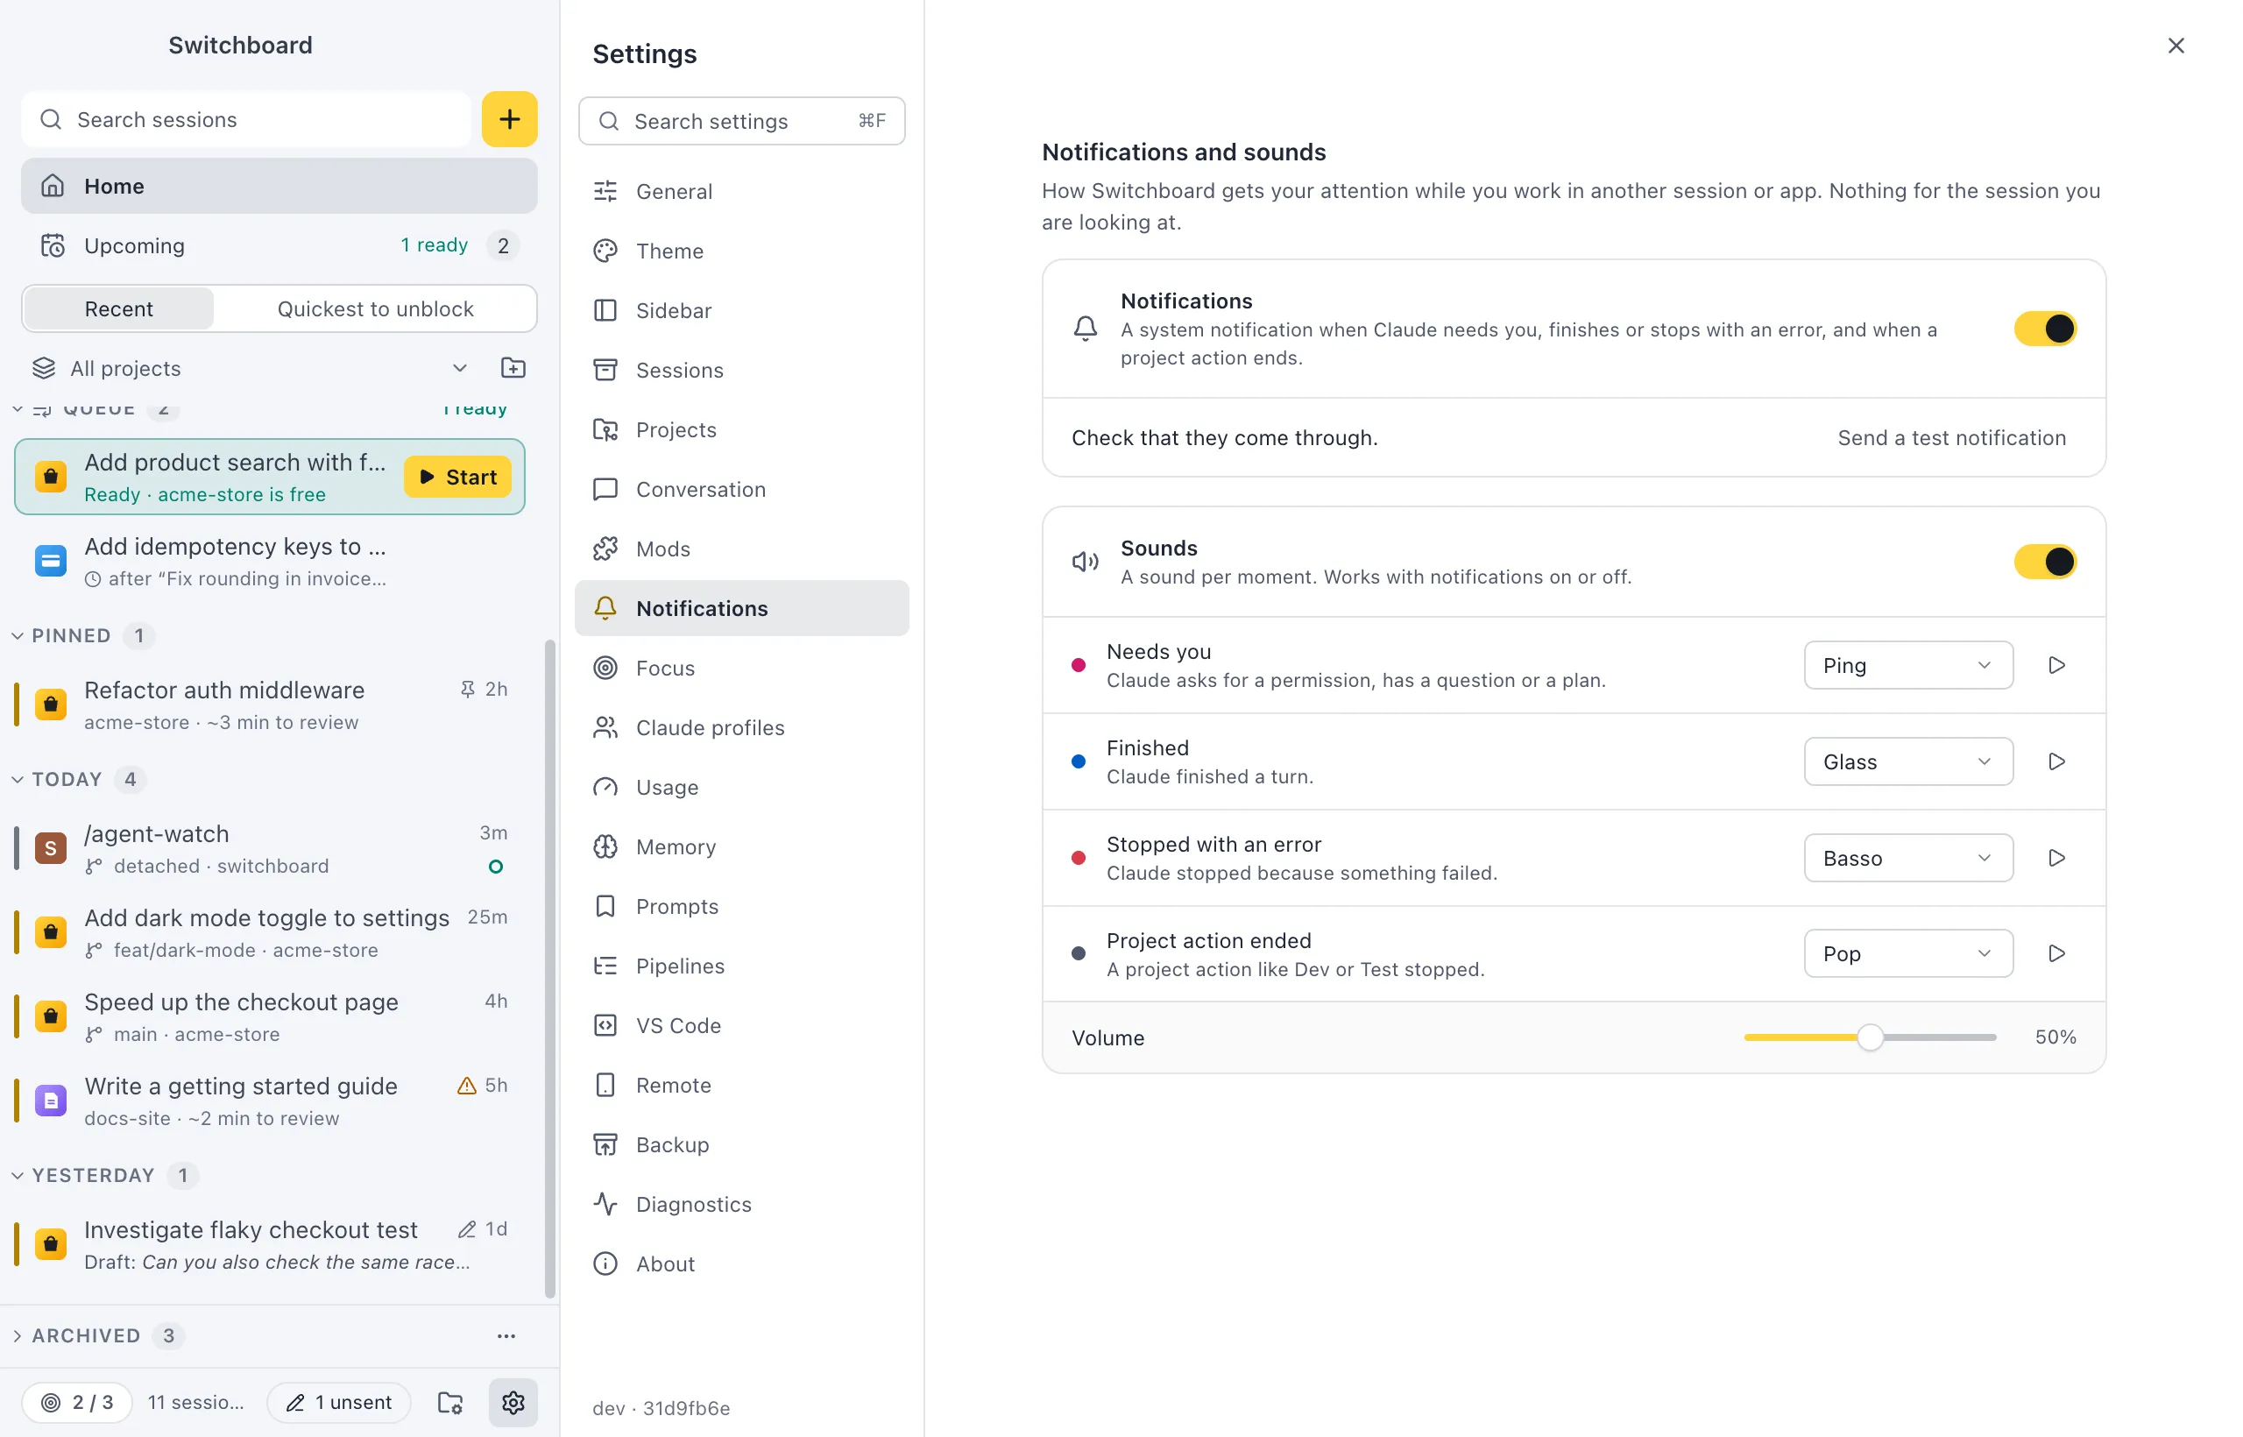Play the Needs you sound preview
The height and width of the screenshot is (1437, 2243).
pos(2056,665)
